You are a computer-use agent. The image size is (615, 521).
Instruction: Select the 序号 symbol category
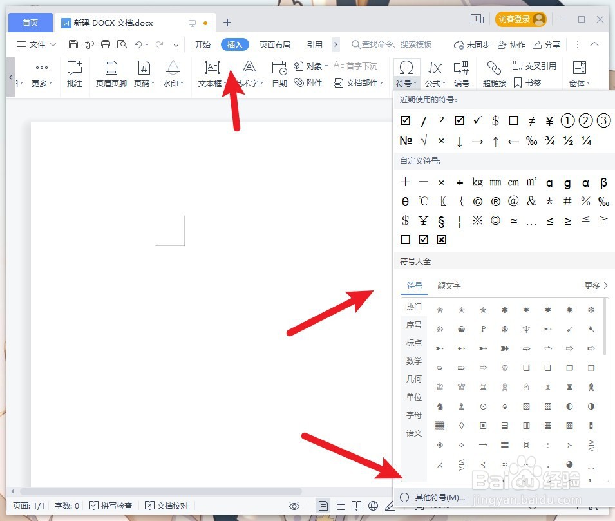tap(414, 325)
